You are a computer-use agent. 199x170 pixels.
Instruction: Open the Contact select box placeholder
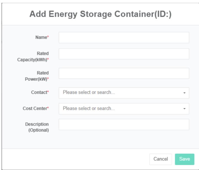click(89, 92)
